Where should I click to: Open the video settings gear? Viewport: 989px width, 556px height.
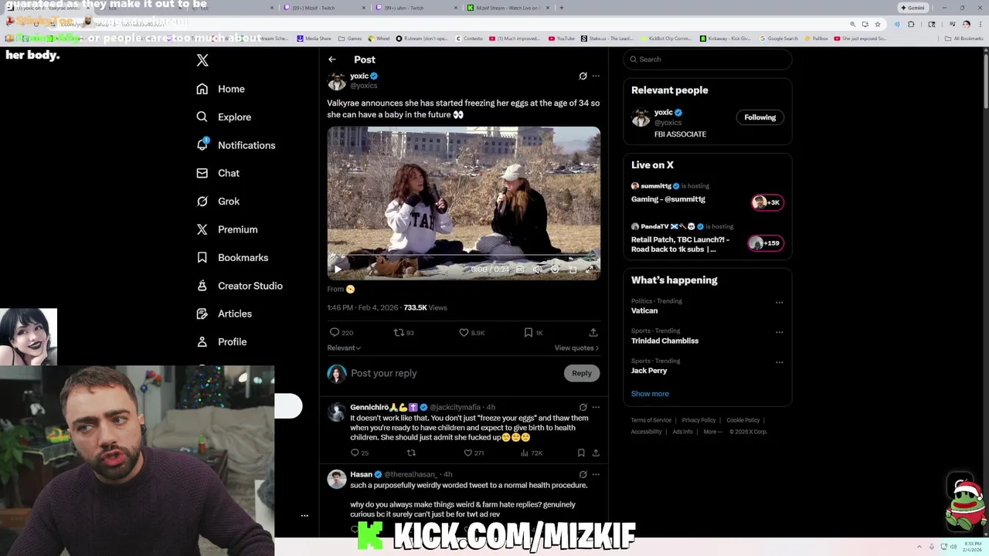(555, 270)
